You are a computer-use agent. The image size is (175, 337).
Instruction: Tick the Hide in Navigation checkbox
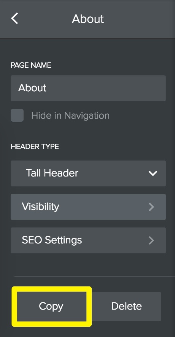pyautogui.click(x=17, y=115)
